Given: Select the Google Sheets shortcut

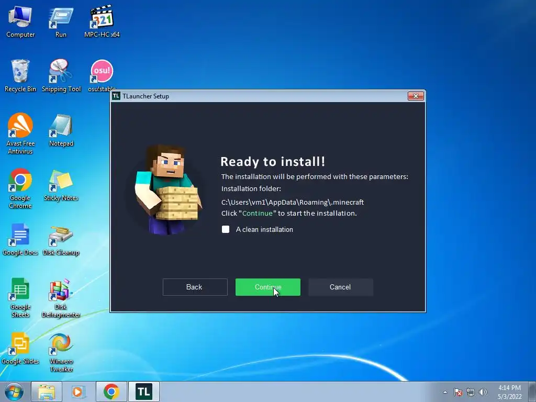Looking at the screenshot, I should 20,297.
